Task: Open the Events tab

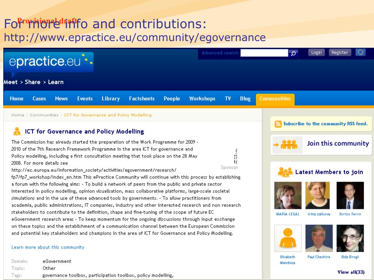Action: point(85,98)
